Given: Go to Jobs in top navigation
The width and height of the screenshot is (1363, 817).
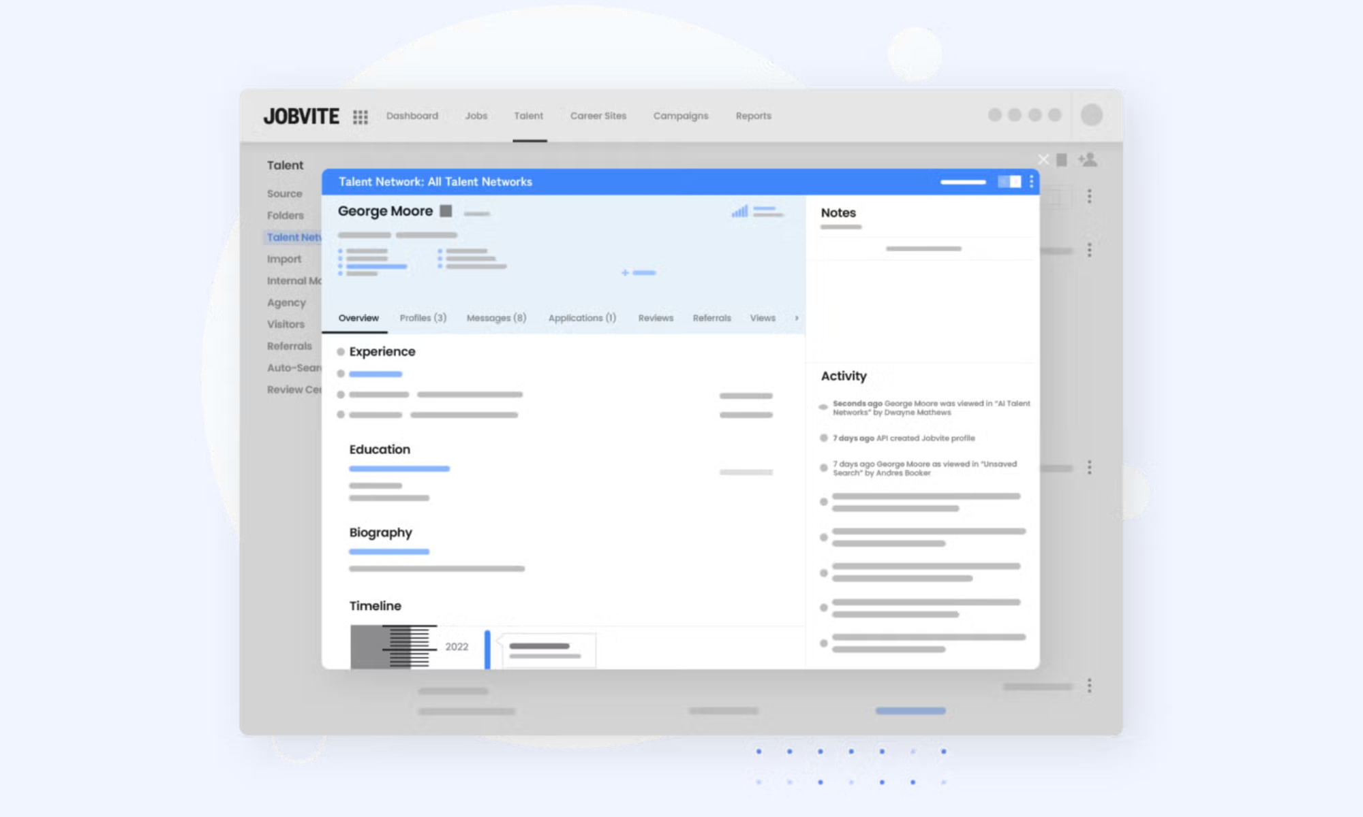Looking at the screenshot, I should pos(476,116).
